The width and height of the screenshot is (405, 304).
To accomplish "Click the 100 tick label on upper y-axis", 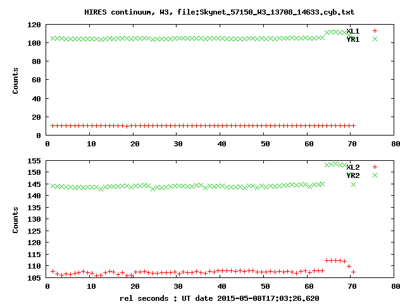I will pyautogui.click(x=34, y=43).
